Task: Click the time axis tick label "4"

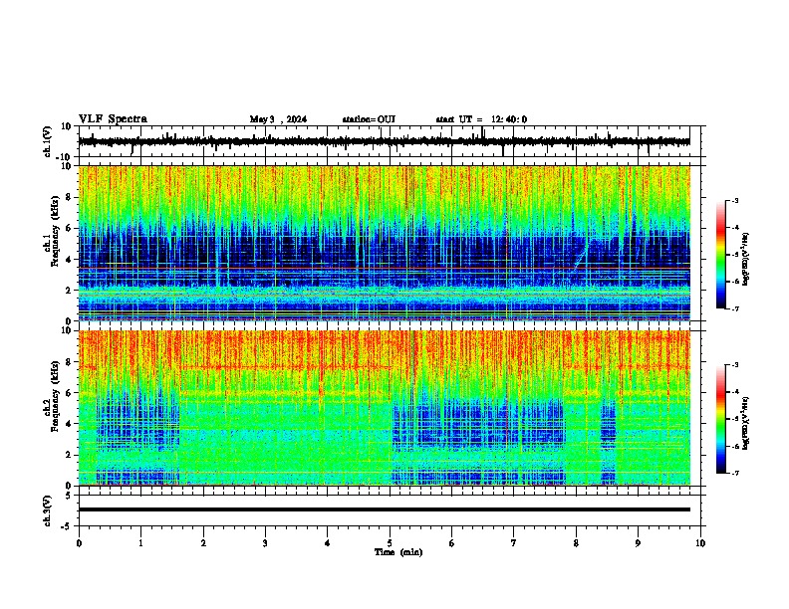Action: pos(328,543)
